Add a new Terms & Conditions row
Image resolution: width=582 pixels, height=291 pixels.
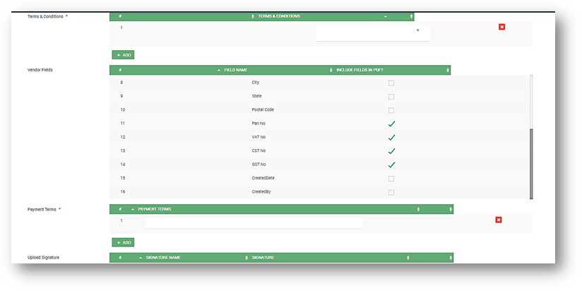coord(123,55)
